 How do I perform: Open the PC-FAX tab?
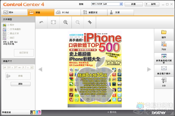(68, 12)
